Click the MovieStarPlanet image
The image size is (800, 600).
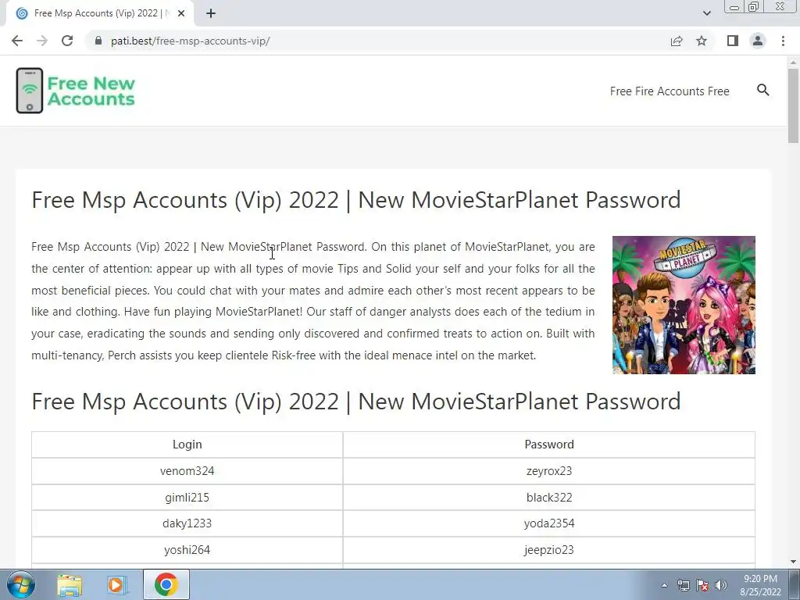click(684, 305)
